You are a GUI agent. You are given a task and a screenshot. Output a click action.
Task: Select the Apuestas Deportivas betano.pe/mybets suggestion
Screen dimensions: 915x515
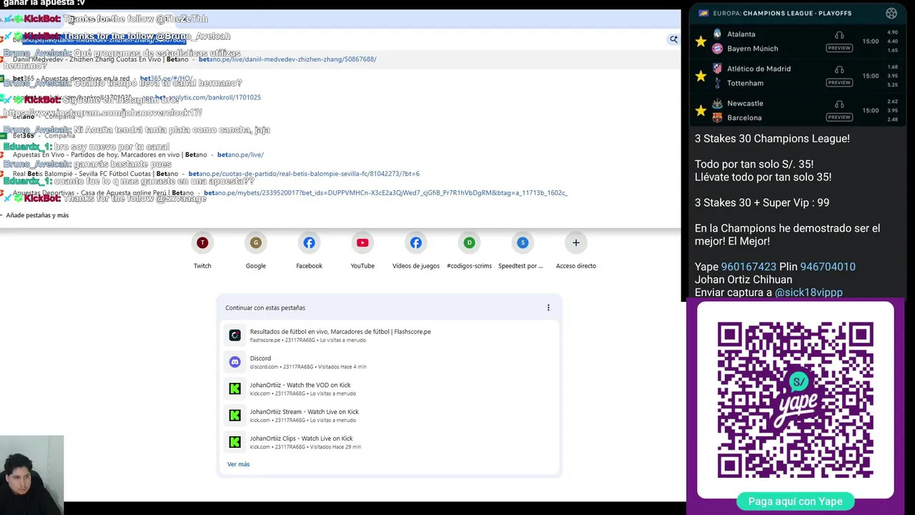pos(340,193)
